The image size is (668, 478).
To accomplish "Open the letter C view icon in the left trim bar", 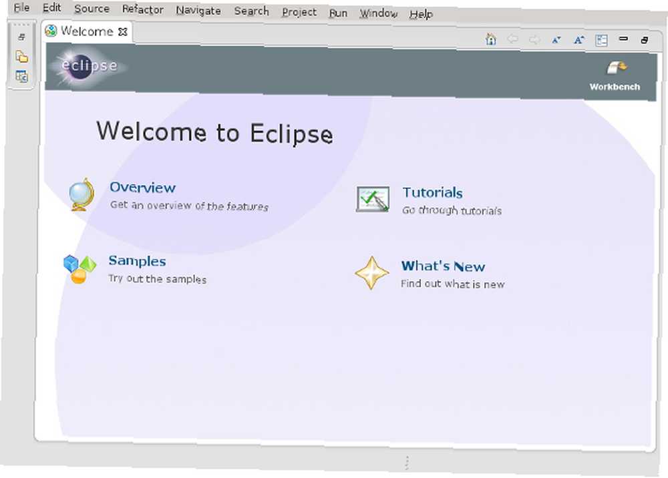I will pyautogui.click(x=22, y=77).
